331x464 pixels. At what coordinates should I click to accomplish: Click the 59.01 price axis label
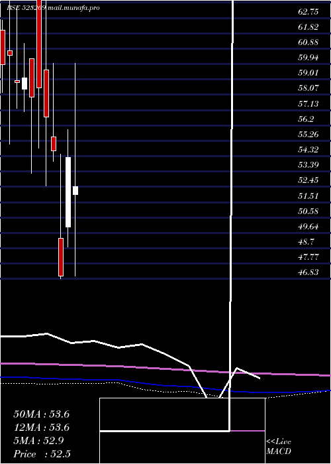pos(308,72)
